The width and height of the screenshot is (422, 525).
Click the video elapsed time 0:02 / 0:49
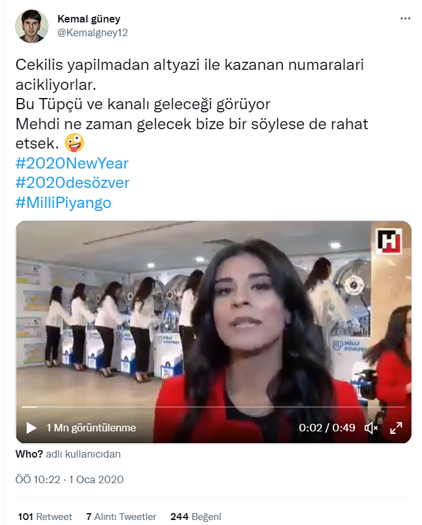(x=327, y=428)
